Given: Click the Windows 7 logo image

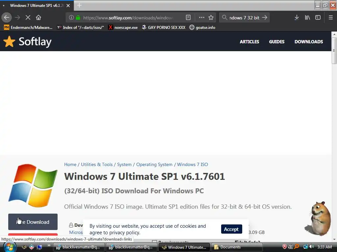Looking at the screenshot, I should click(x=33, y=186).
